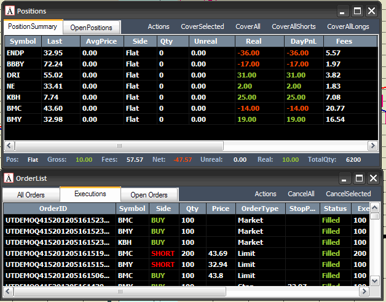Viewport: 386px width, 302px height.
Task: Sort positions by the Last column header
Action: click(x=61, y=41)
